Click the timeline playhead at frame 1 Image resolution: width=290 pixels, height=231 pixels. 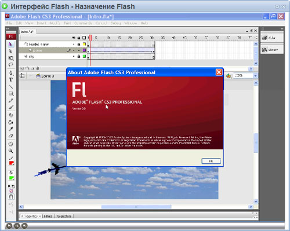pyautogui.click(x=90, y=38)
